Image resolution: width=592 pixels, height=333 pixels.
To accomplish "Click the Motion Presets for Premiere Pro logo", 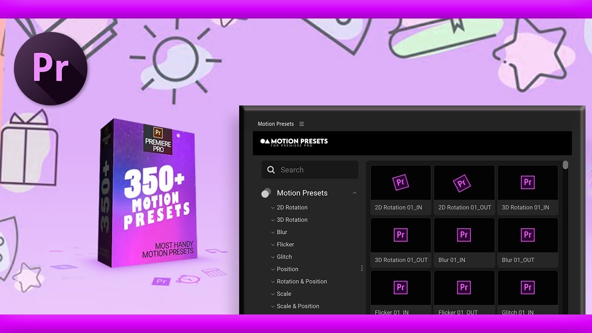I will [x=294, y=142].
